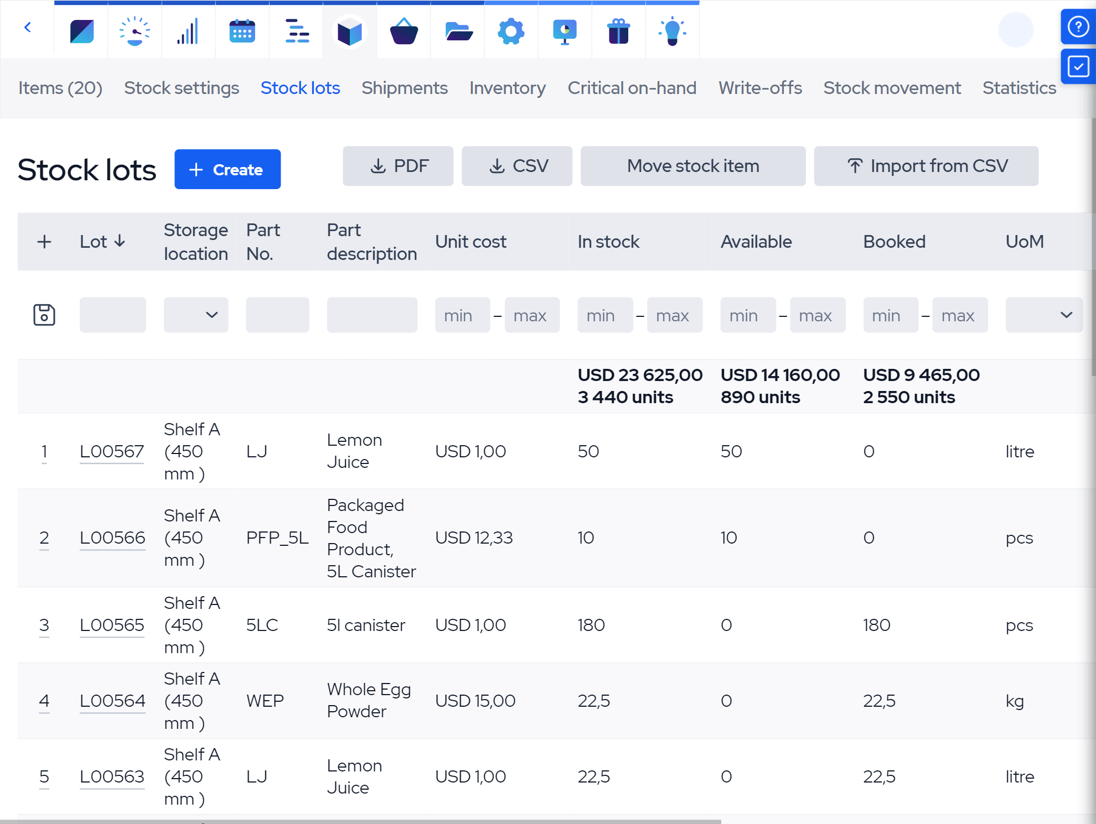Open the tips lightbulb icon
Viewport: 1096px width, 824px height.
click(x=672, y=31)
